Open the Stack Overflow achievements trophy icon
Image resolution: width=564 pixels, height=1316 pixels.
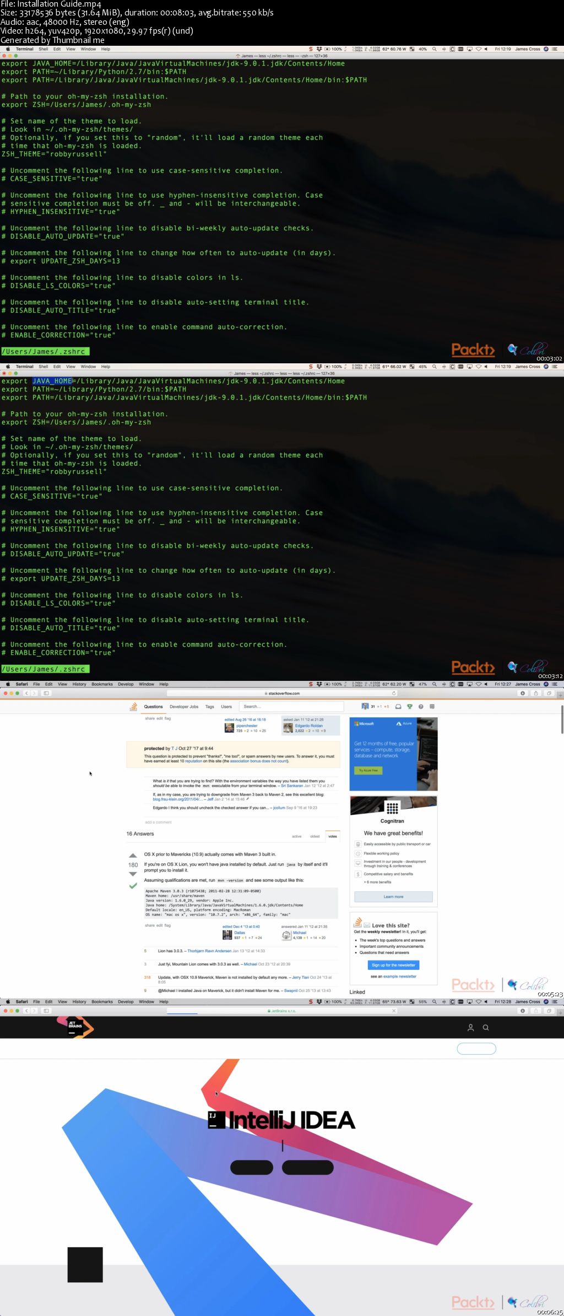click(x=409, y=706)
